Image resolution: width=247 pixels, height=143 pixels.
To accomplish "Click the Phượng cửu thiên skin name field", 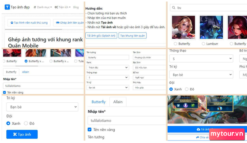I will coord(149,58).
